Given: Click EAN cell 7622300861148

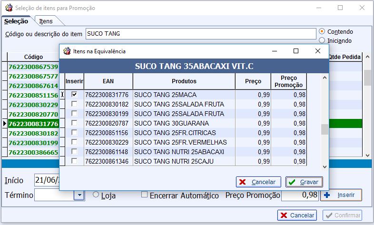Looking at the screenshot, I should pos(108,152).
